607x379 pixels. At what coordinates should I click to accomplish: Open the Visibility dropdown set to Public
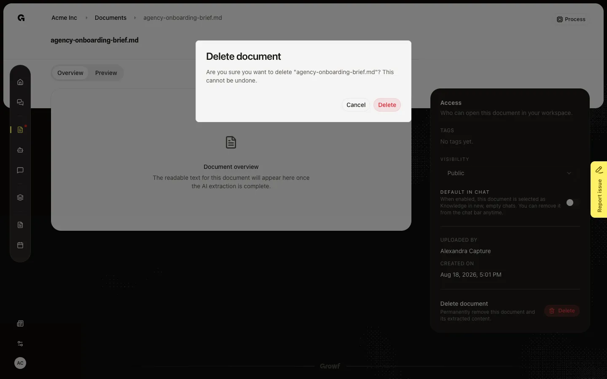tap(510, 173)
